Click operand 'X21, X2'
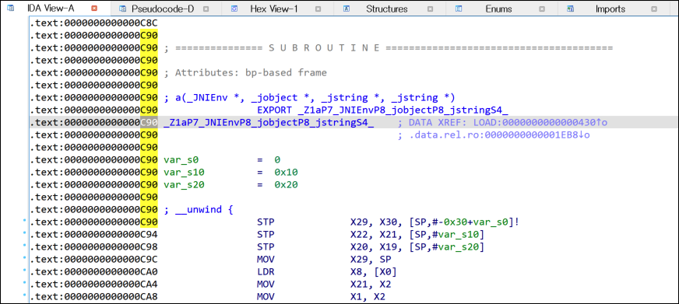 pyautogui.click(x=371, y=285)
